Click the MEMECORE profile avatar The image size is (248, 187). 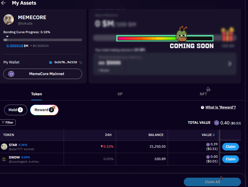tap(9, 20)
